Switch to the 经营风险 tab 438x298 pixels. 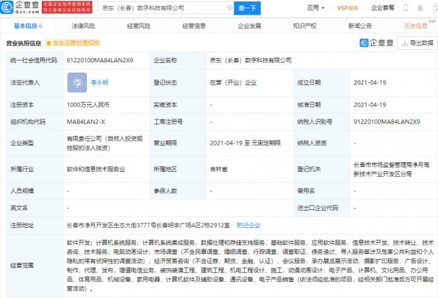pyautogui.click(x=138, y=26)
